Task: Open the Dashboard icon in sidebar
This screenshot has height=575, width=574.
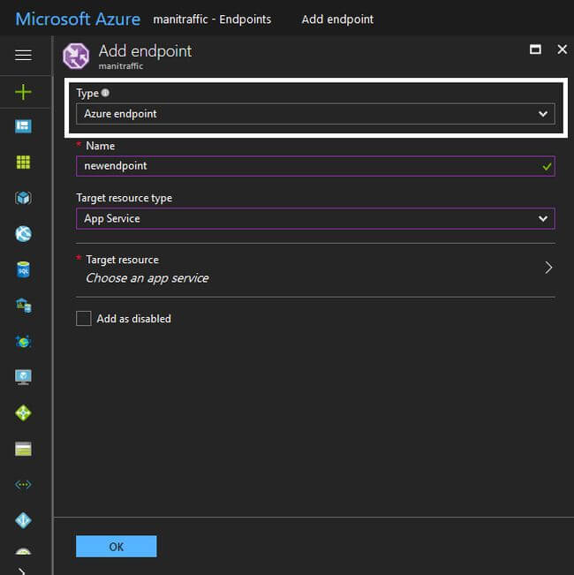Action: 24,126
